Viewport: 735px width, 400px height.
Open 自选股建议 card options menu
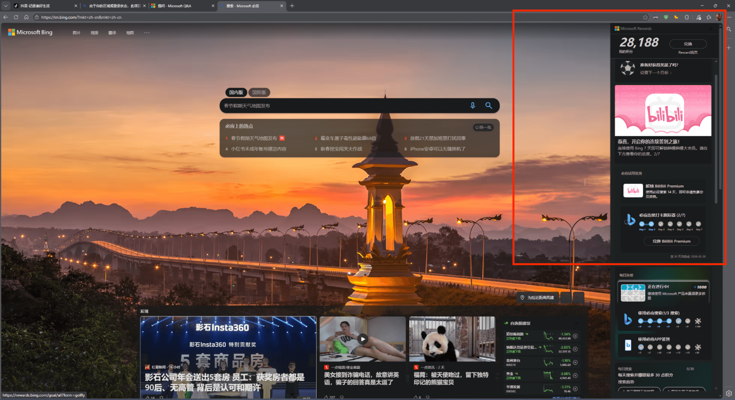coord(576,323)
